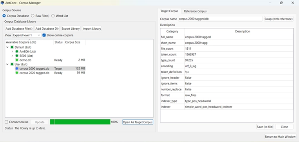
Task: Select the Word List radio button
Action: [53, 16]
